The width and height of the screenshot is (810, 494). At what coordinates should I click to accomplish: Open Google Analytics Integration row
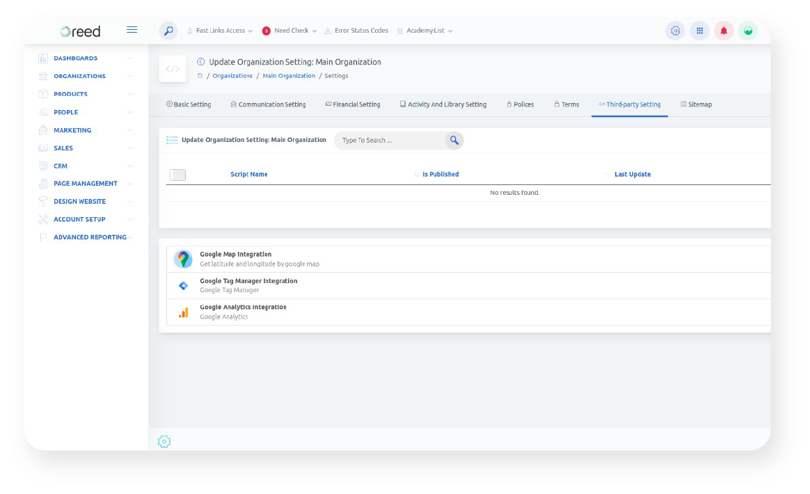[468, 312]
